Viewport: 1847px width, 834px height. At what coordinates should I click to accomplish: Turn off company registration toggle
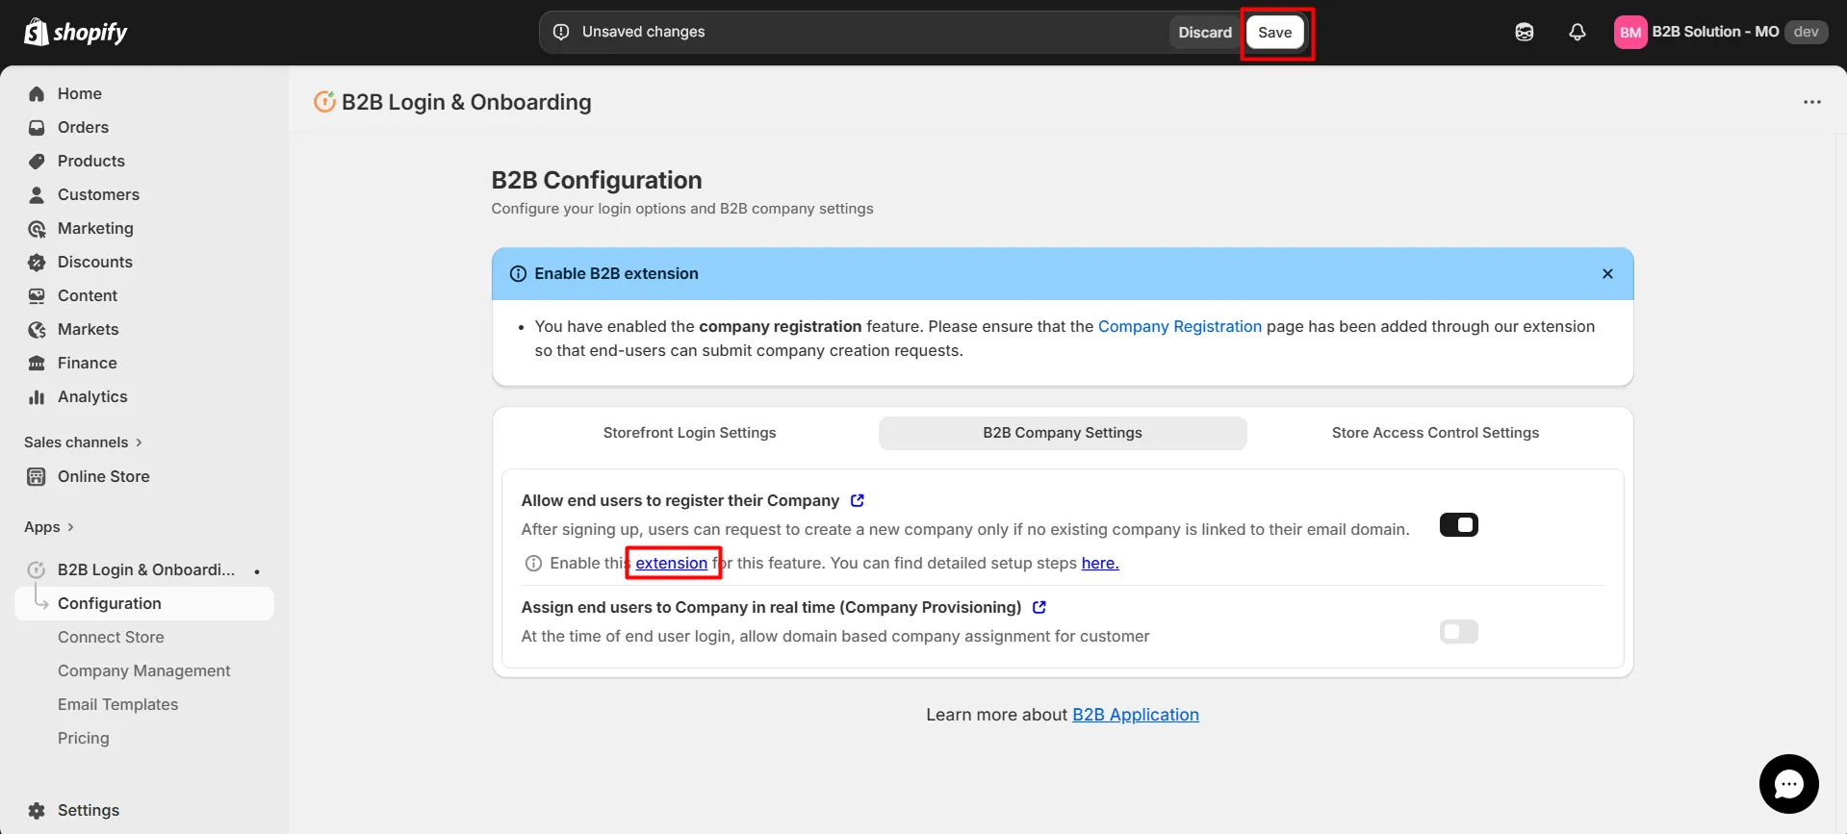[x=1458, y=524]
